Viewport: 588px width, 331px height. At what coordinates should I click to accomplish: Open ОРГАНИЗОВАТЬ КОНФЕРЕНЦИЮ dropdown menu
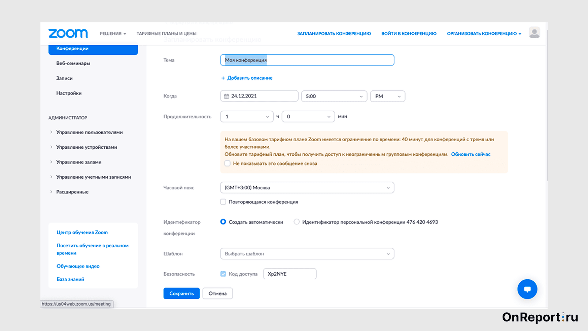click(484, 34)
